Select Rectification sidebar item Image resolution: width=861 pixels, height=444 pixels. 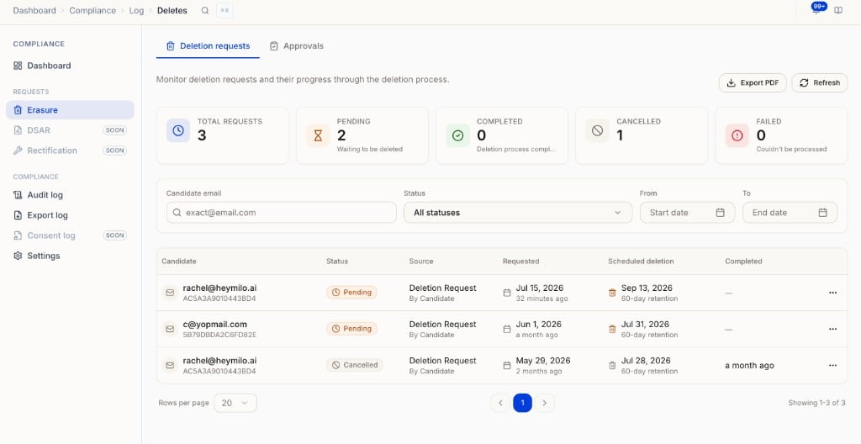coord(70,151)
